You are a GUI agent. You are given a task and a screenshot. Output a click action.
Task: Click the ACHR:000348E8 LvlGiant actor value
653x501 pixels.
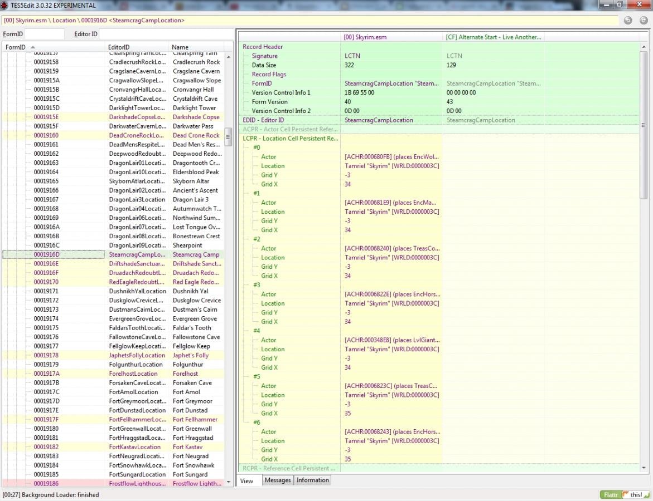392,340
